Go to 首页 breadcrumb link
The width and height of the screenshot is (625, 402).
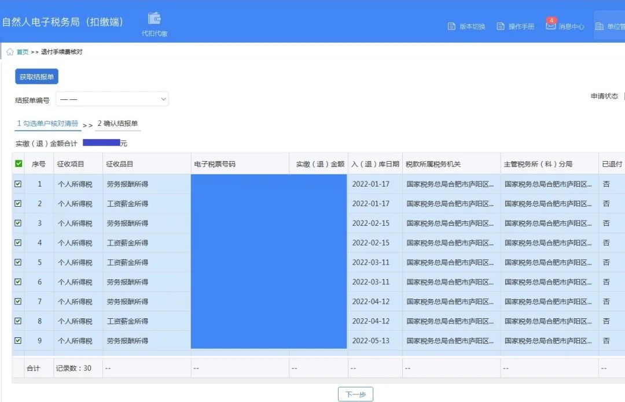pos(23,52)
